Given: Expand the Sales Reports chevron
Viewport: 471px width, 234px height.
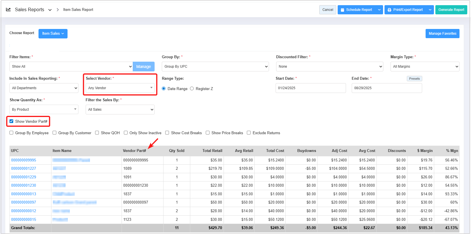Looking at the screenshot, I should click(50, 10).
